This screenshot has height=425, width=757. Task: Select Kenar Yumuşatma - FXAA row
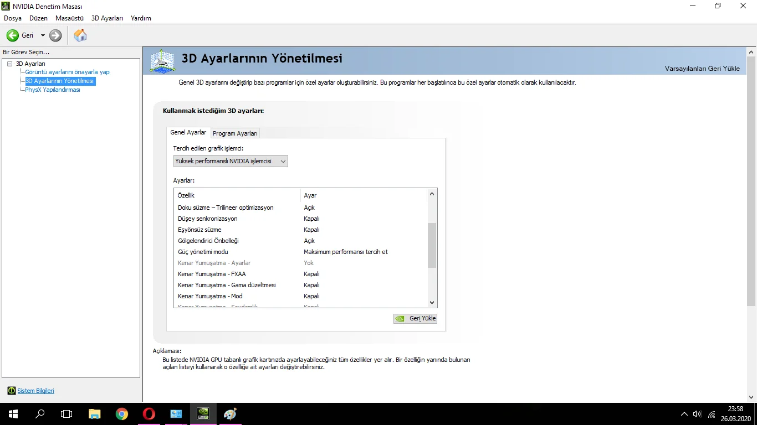(301, 274)
